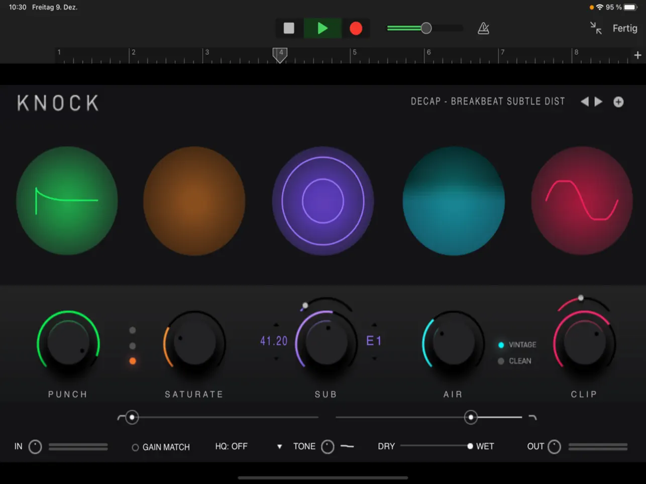Click the battery icon in status bar
Screen dimensions: 646x484
click(630, 7)
